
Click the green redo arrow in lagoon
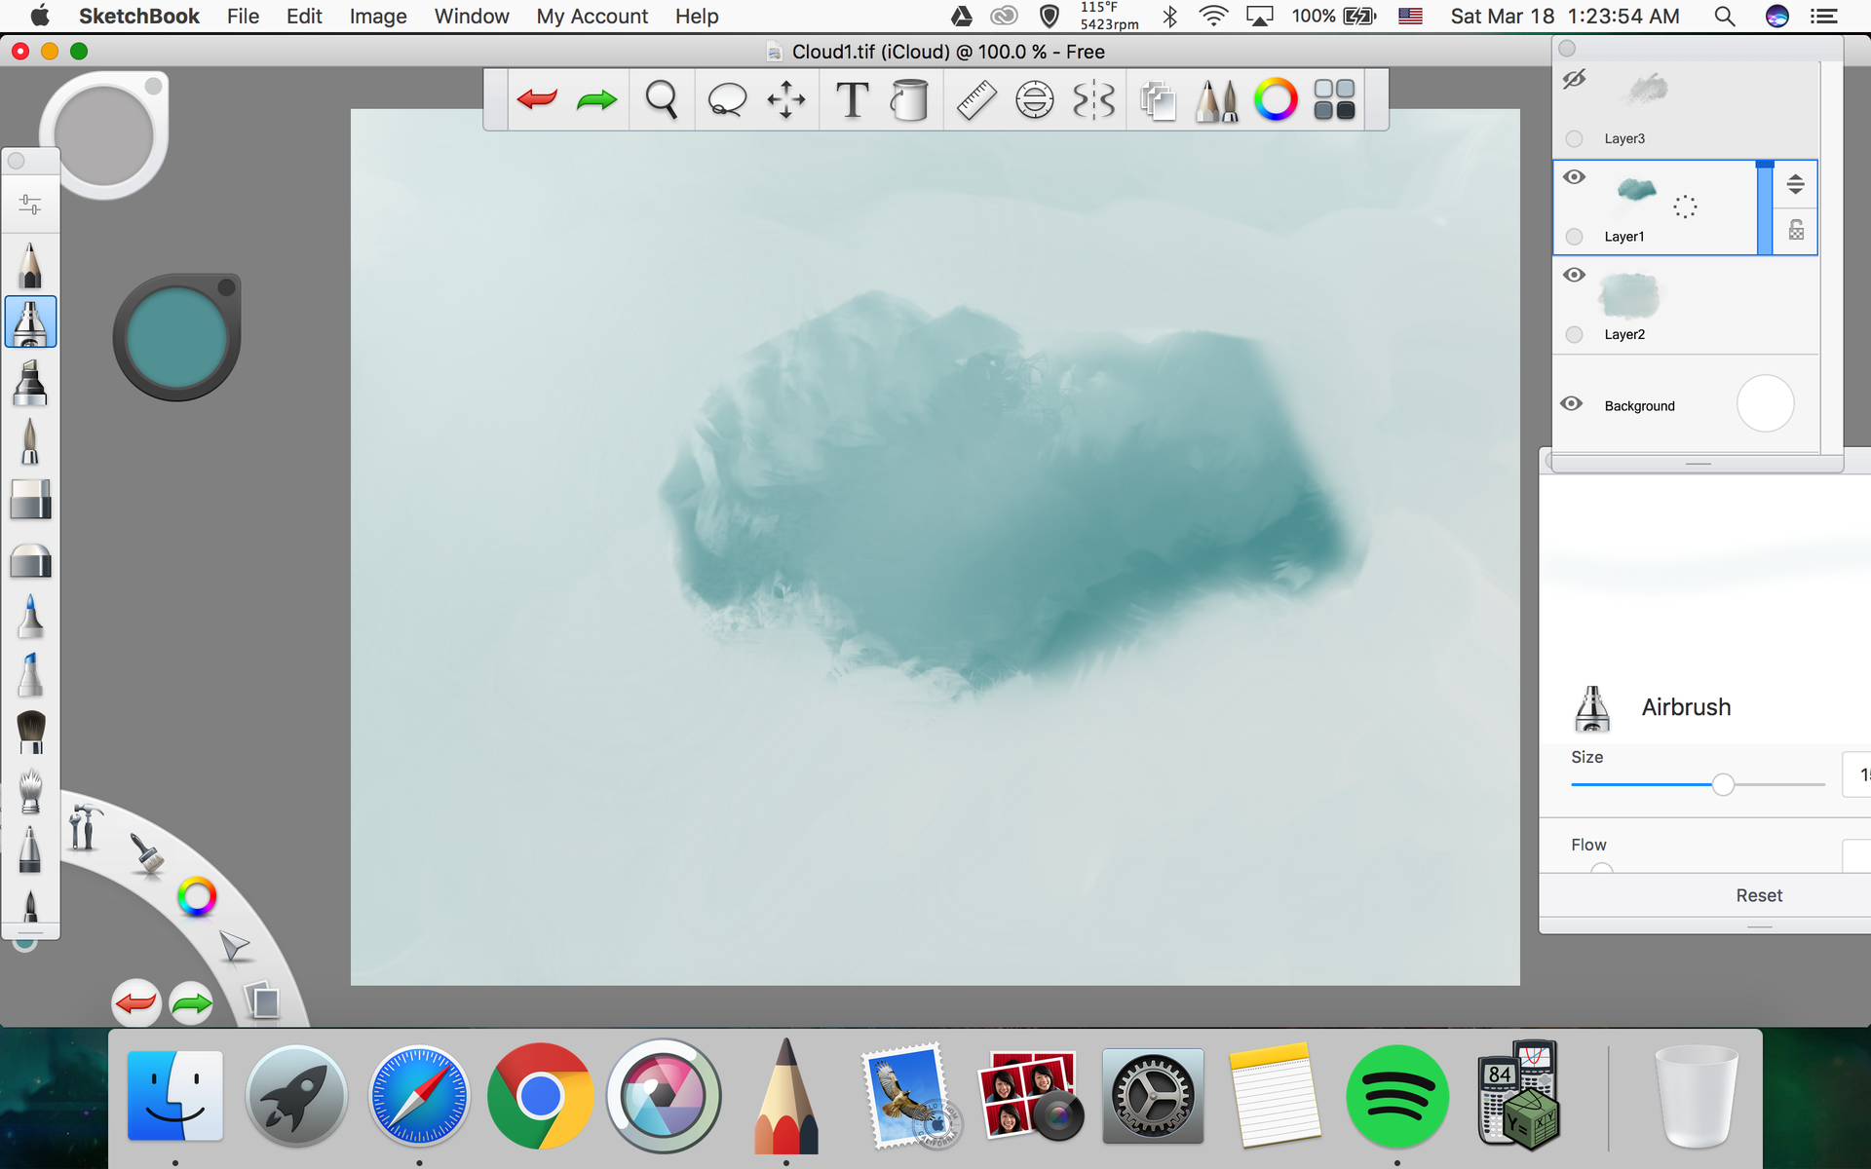click(191, 1002)
